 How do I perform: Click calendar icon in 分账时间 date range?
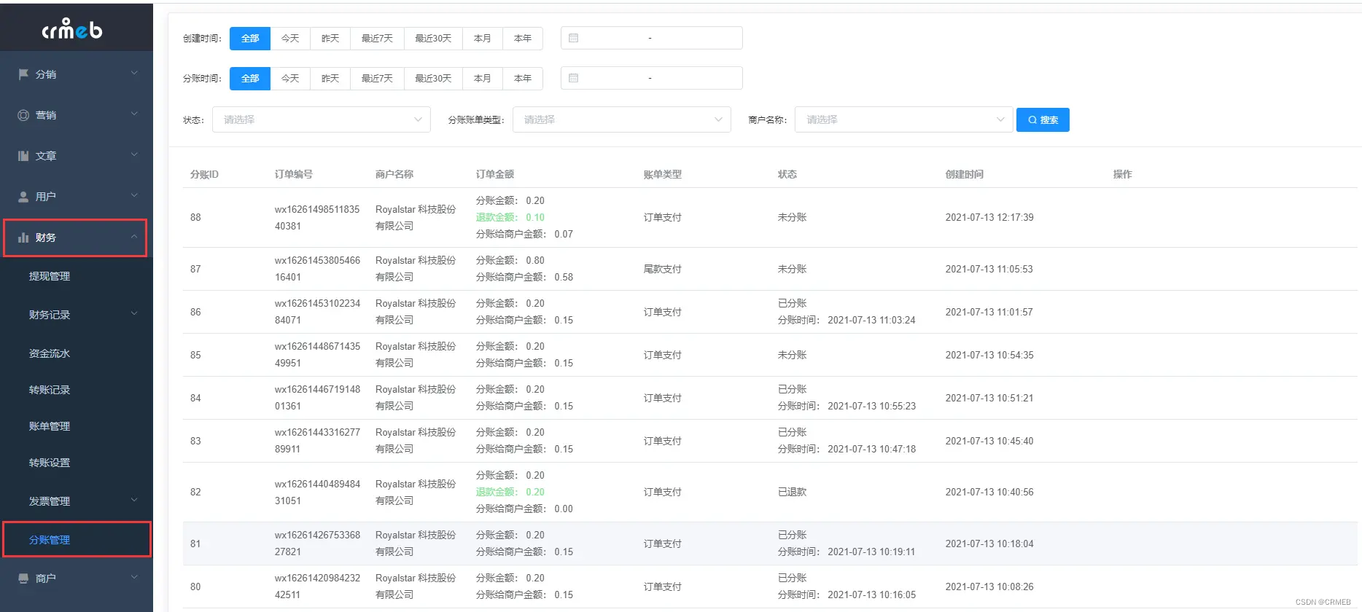pos(574,78)
